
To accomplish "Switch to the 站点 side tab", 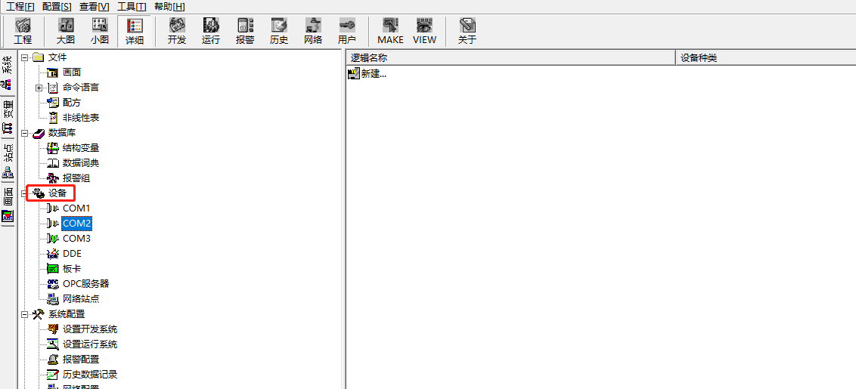I will [7, 162].
